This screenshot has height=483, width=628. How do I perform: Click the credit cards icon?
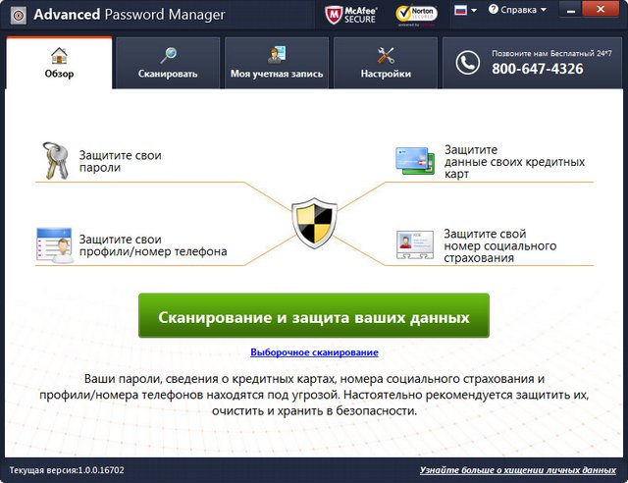415,160
